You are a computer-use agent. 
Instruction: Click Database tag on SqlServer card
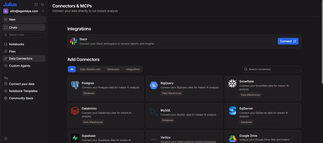pos(246,122)
